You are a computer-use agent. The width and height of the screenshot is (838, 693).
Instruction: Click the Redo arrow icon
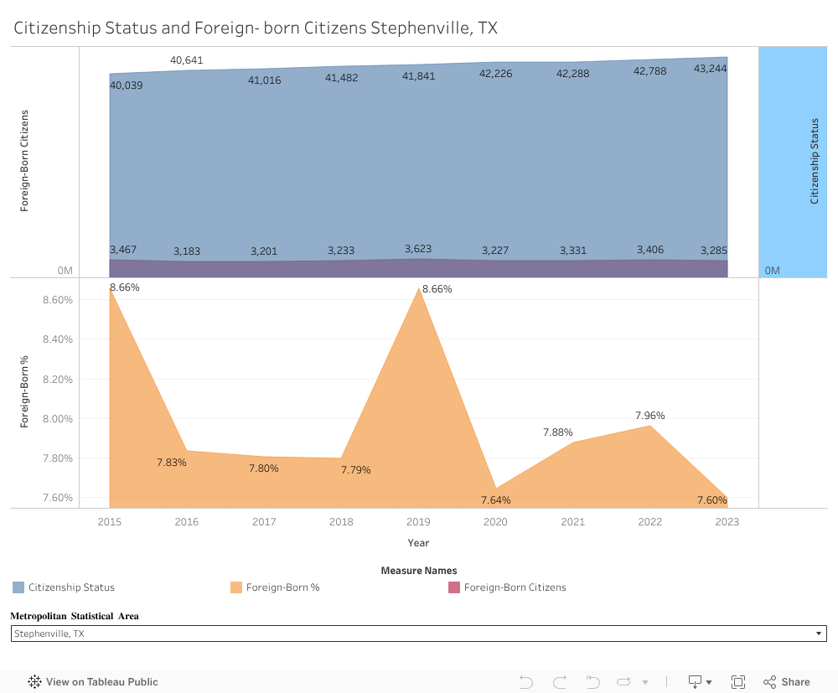pyautogui.click(x=560, y=681)
